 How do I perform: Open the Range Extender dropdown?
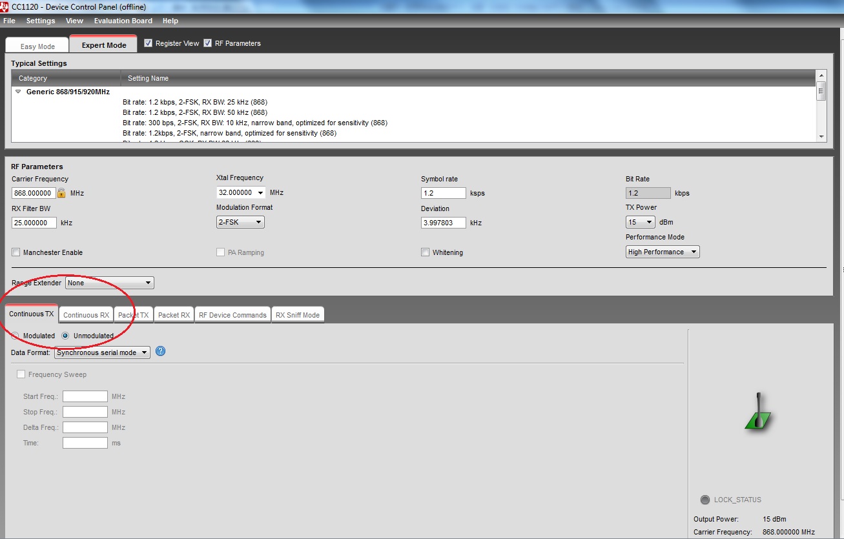(x=110, y=283)
